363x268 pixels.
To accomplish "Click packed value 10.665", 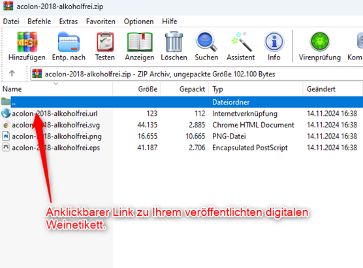I will (195, 137).
